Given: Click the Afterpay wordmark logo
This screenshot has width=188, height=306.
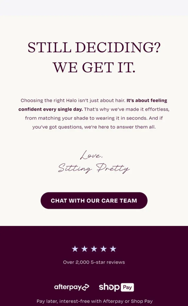Looking at the screenshot, I should [x=68, y=287].
